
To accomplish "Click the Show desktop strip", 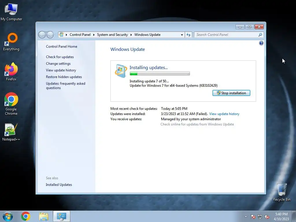I will pos(294,216).
